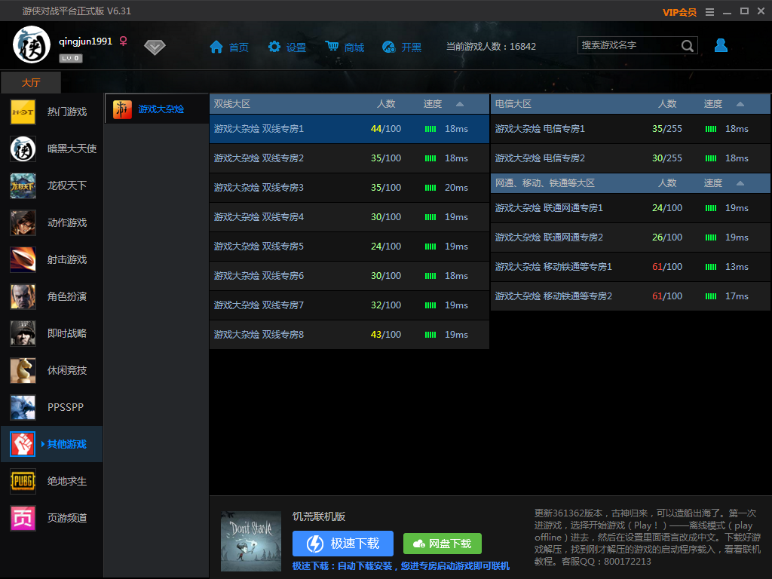Screen dimensions: 772x579
Task: Click 人数 column header in 双线大区
Action: (x=386, y=104)
